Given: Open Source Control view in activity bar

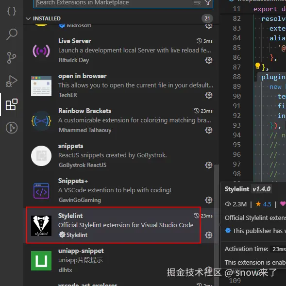Looking at the screenshot, I should click(x=12, y=58).
